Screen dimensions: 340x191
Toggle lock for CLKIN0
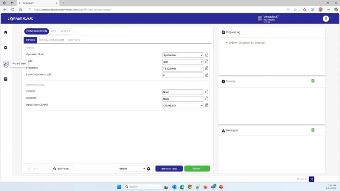point(206,92)
